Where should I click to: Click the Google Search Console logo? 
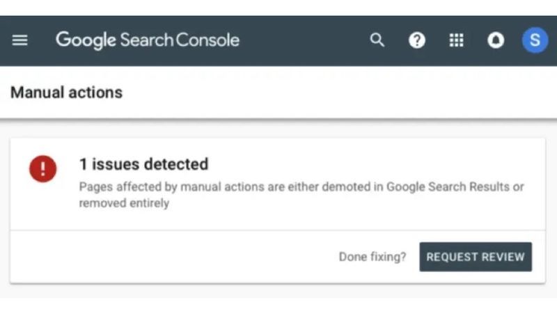[x=148, y=40]
